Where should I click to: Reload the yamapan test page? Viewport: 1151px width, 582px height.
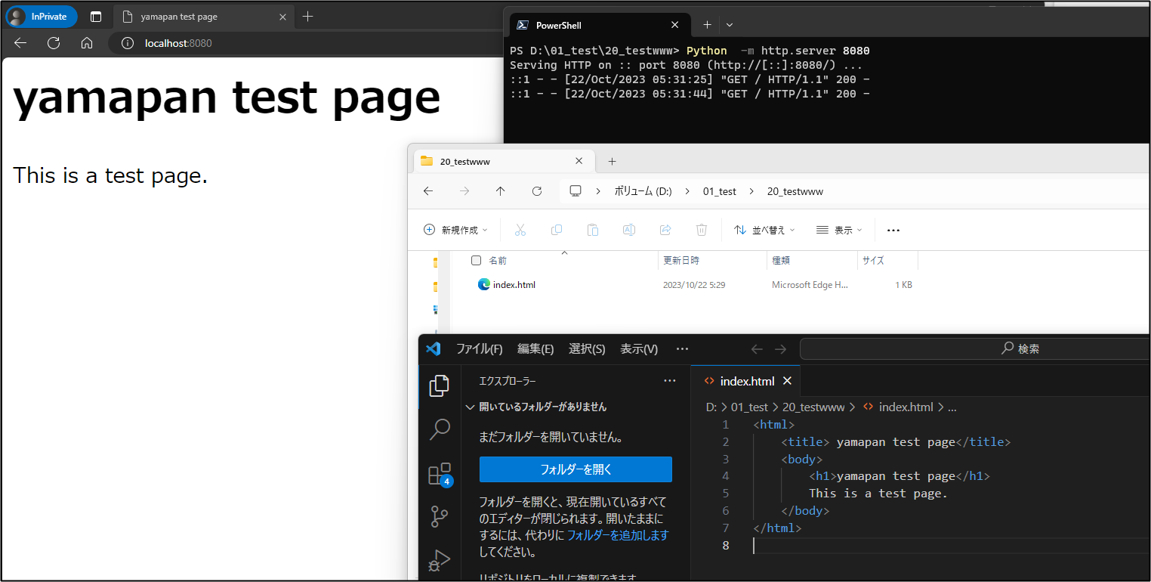pyautogui.click(x=53, y=43)
